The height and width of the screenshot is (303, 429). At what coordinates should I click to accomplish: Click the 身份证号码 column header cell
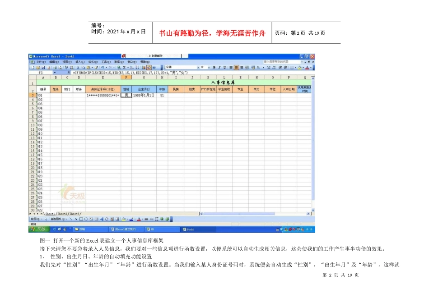[103, 89]
